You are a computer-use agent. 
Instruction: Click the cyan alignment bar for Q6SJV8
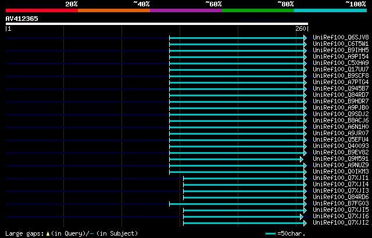(x=237, y=38)
